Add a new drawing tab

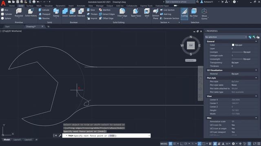(48, 26)
